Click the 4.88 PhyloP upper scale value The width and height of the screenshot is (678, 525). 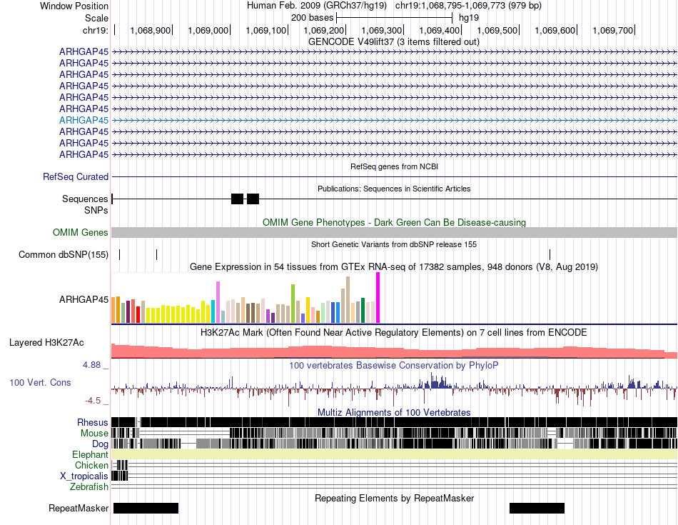[91, 365]
